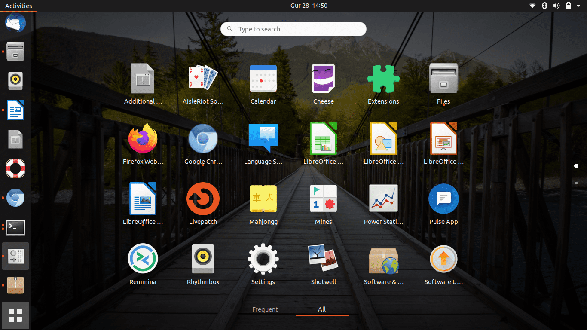This screenshot has width=587, height=330.
Task: Click the first page indicator dot
Action: 576,166
